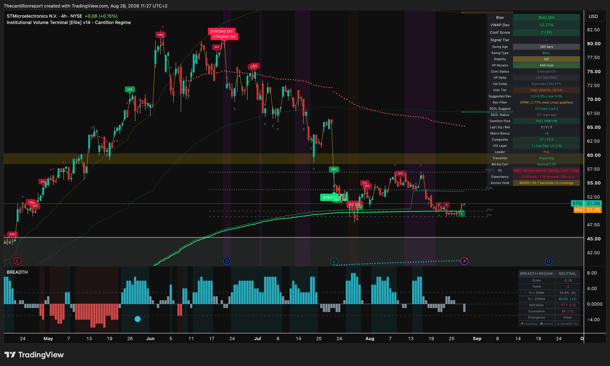Click the red ABS label at the June peak

[161, 35]
